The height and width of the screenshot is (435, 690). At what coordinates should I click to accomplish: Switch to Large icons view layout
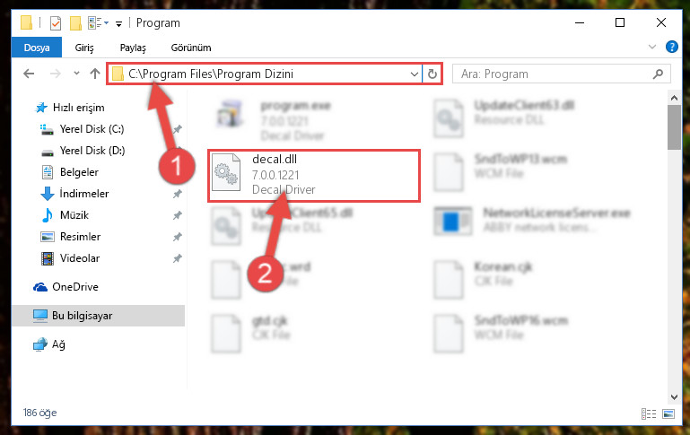click(x=668, y=413)
